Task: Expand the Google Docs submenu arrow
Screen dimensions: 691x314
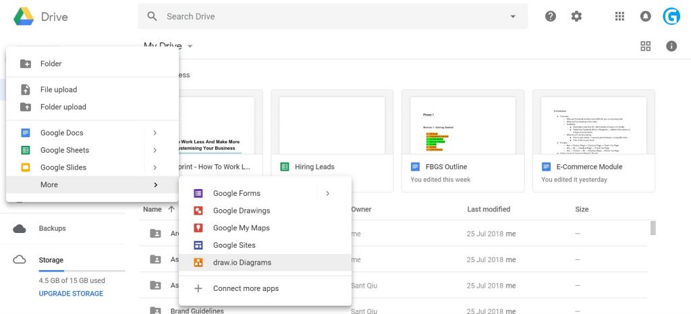Action: [155, 133]
